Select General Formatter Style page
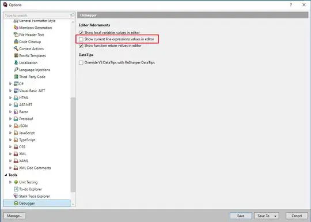 pos(37,21)
